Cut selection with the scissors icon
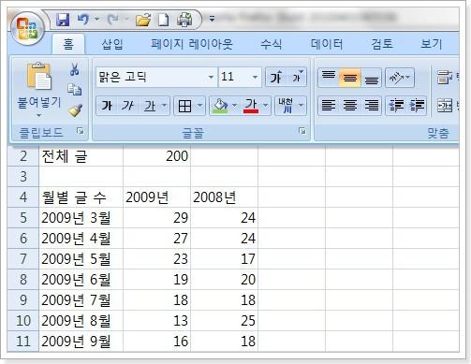The height and width of the screenshot is (364, 471). tap(74, 69)
